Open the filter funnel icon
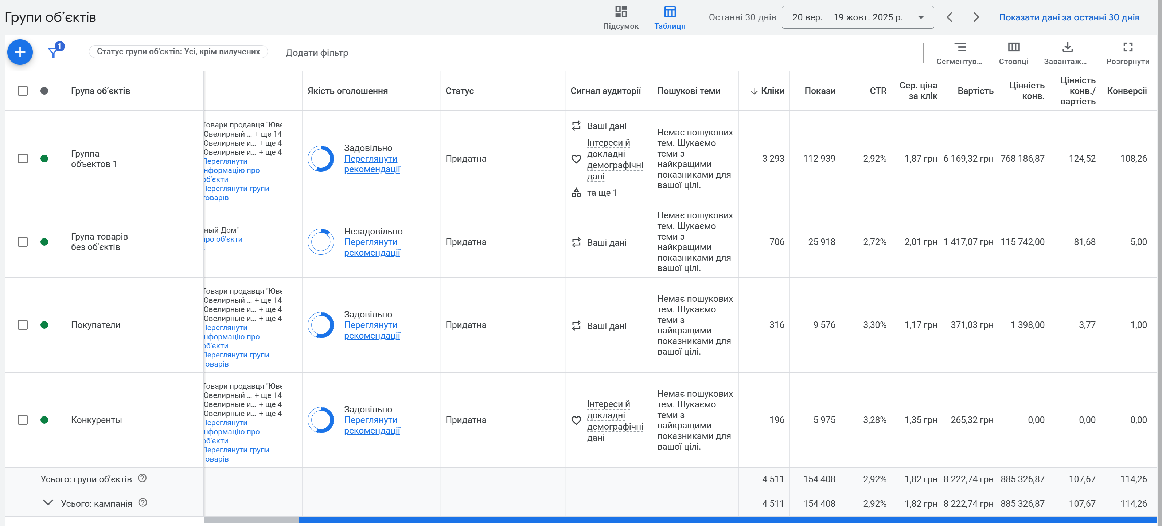The height and width of the screenshot is (526, 1162). pos(53,52)
